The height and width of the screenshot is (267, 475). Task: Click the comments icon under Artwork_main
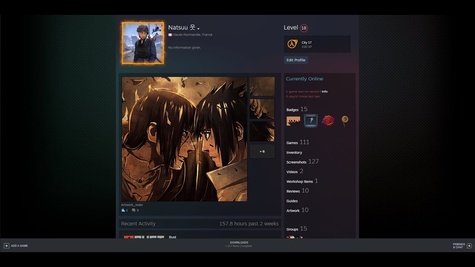pyautogui.click(x=134, y=210)
